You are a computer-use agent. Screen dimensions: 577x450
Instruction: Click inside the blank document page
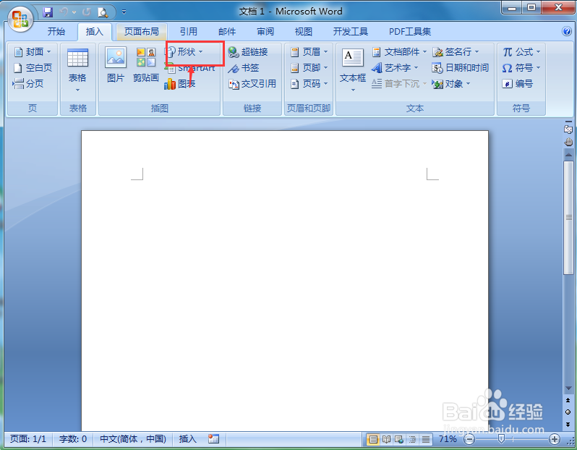tap(284, 281)
